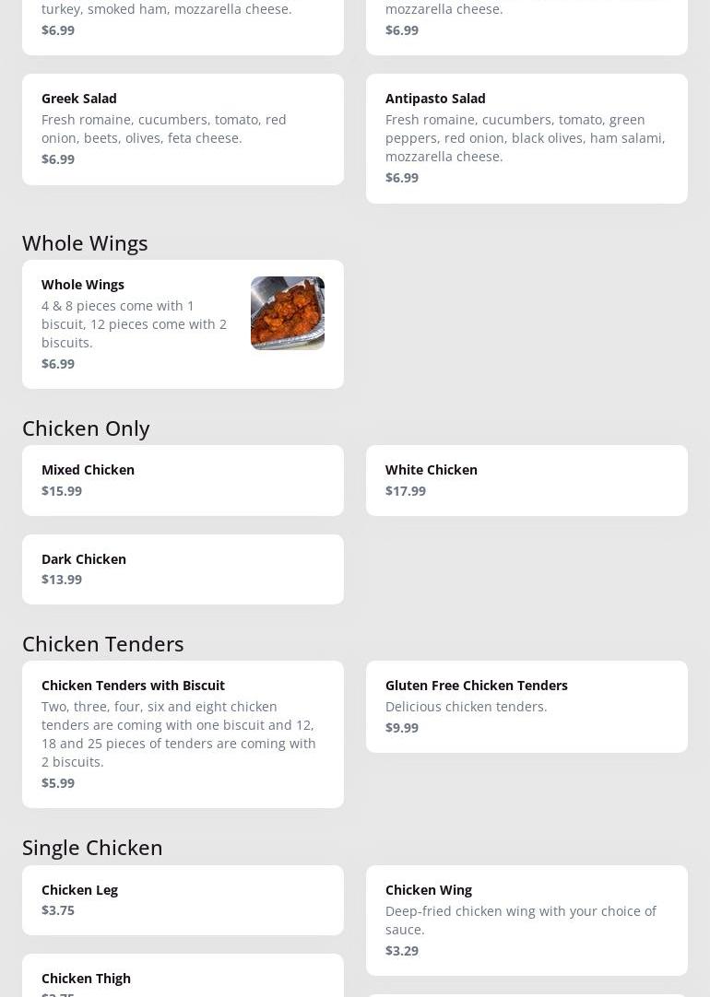Click the Greek Salad ingredients description

click(x=164, y=129)
